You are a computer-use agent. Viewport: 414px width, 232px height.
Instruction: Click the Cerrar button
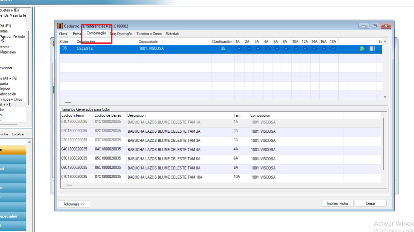[x=370, y=203]
